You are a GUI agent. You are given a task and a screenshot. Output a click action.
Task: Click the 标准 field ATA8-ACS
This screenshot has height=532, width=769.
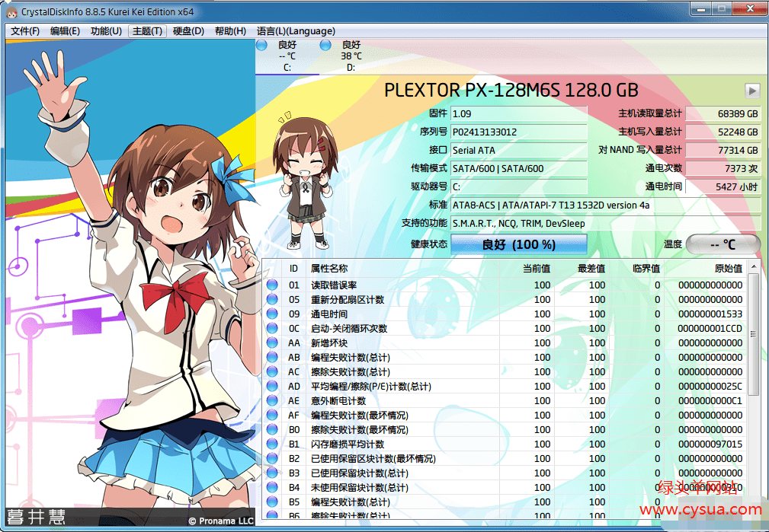pos(606,205)
